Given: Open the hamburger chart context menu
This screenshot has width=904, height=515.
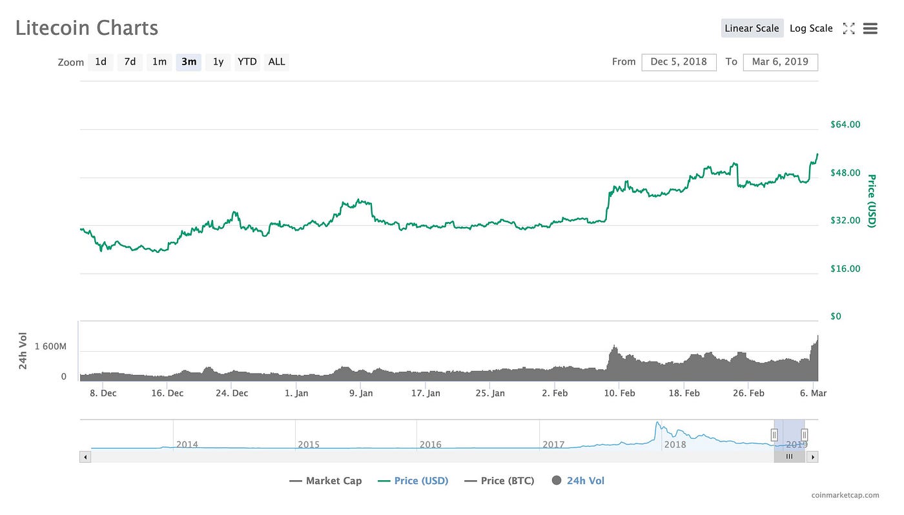Looking at the screenshot, I should pyautogui.click(x=870, y=28).
